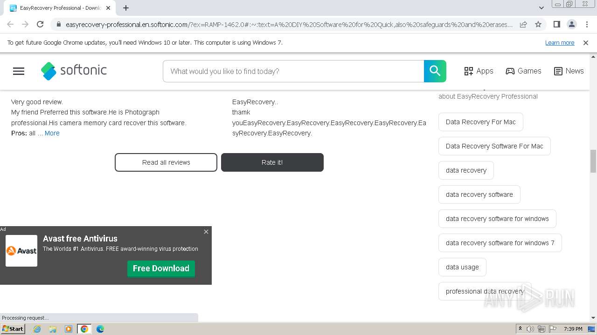The image size is (597, 335).
Task: Select the data recovery software tag
Action: click(479, 194)
